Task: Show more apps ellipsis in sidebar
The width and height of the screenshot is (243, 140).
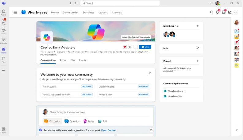Action: 4,71
